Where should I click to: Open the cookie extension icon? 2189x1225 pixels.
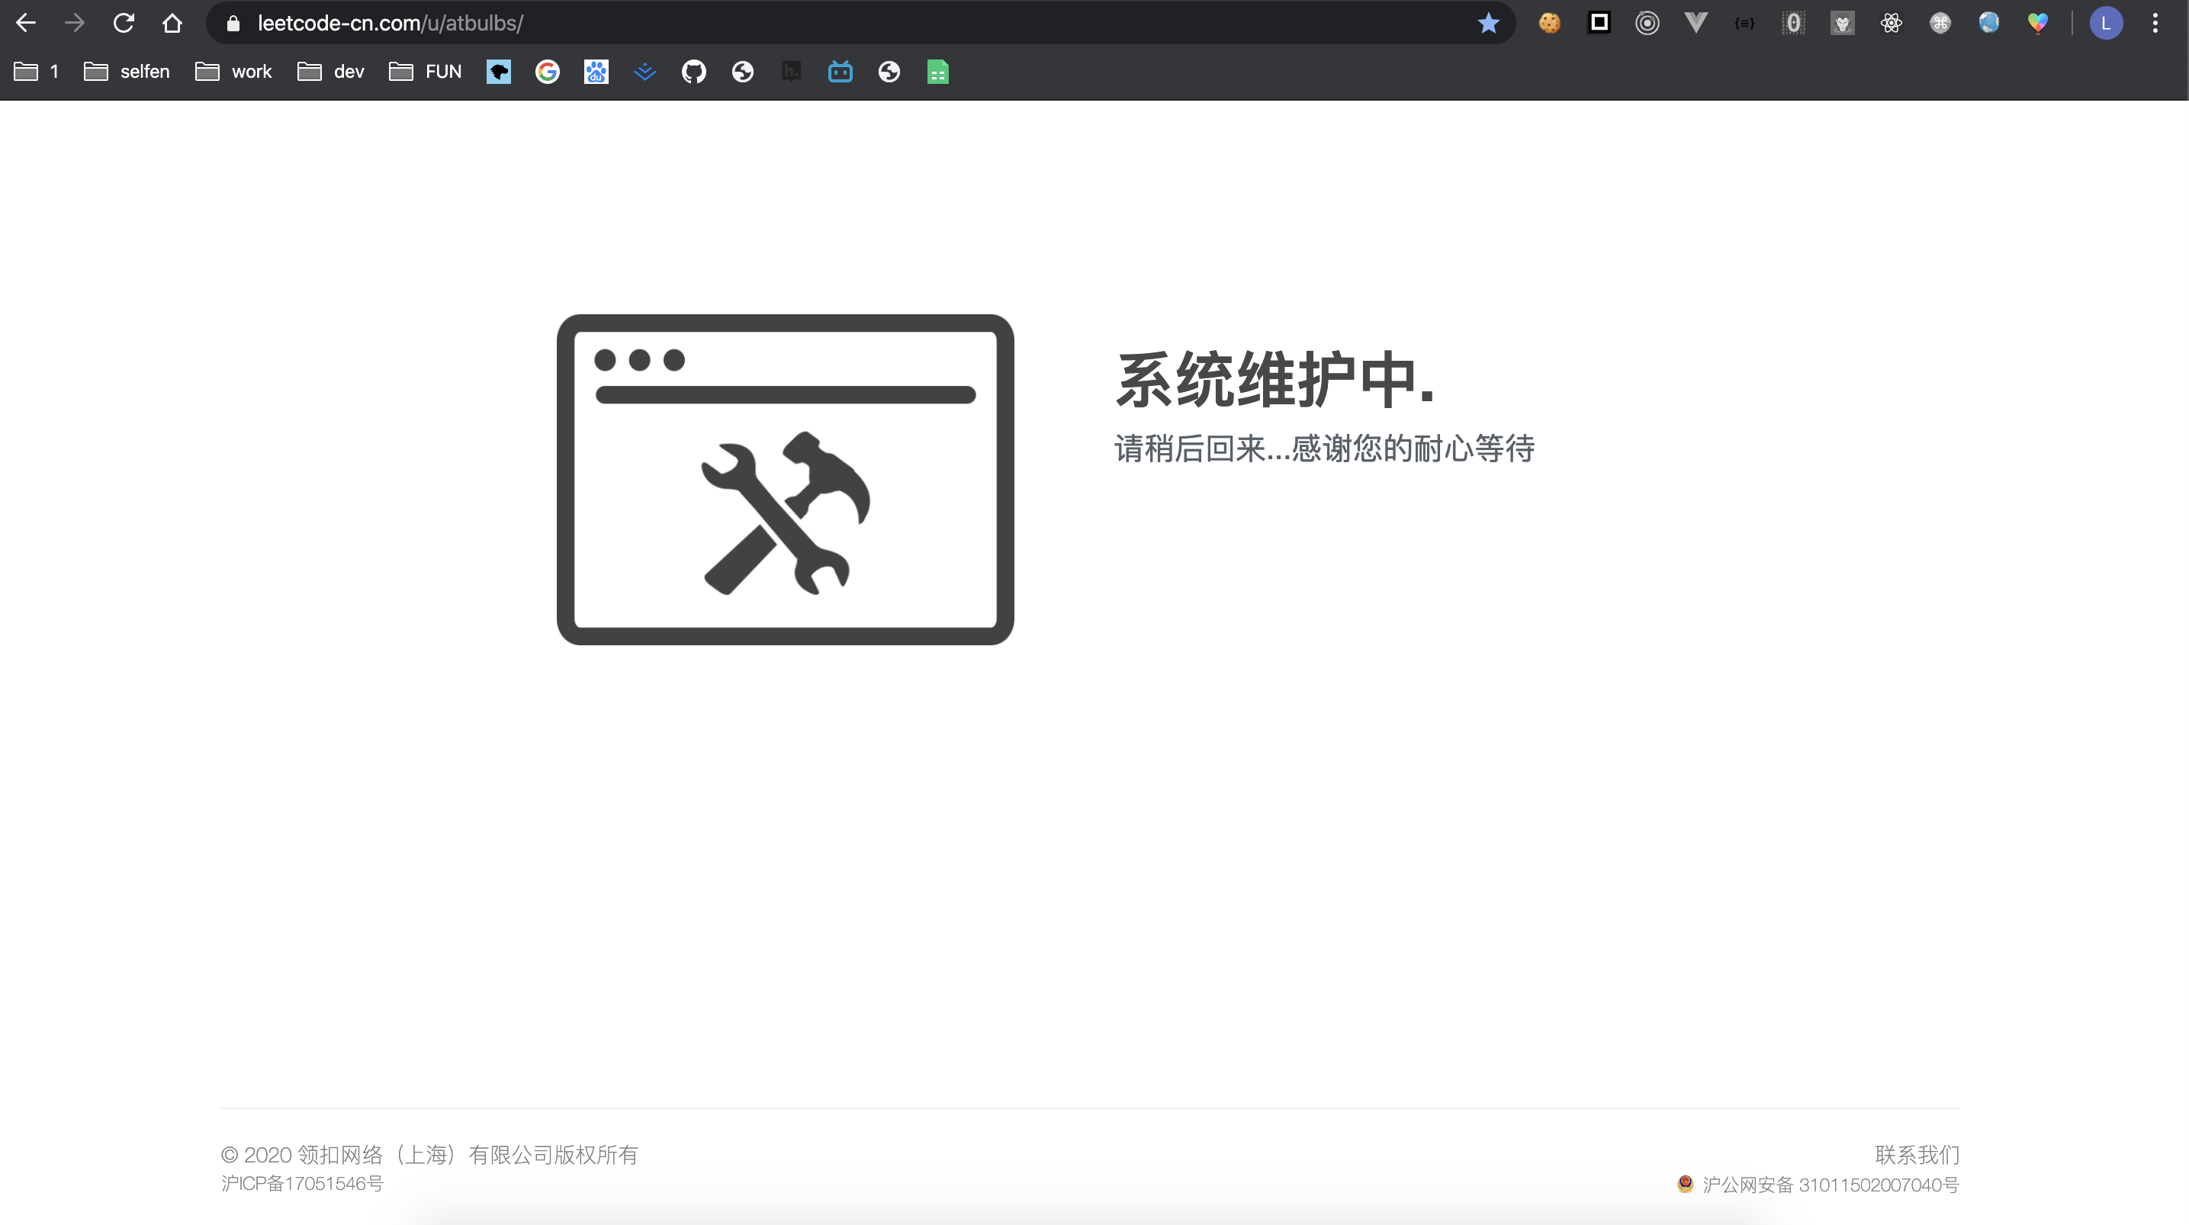(1549, 23)
